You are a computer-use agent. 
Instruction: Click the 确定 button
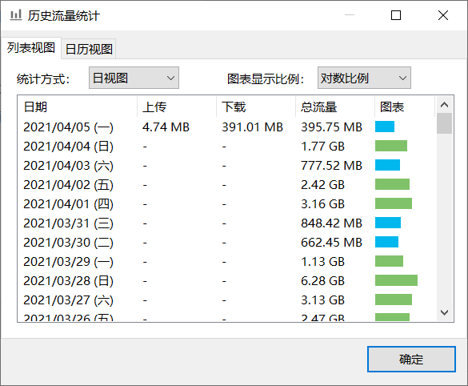[411, 359]
